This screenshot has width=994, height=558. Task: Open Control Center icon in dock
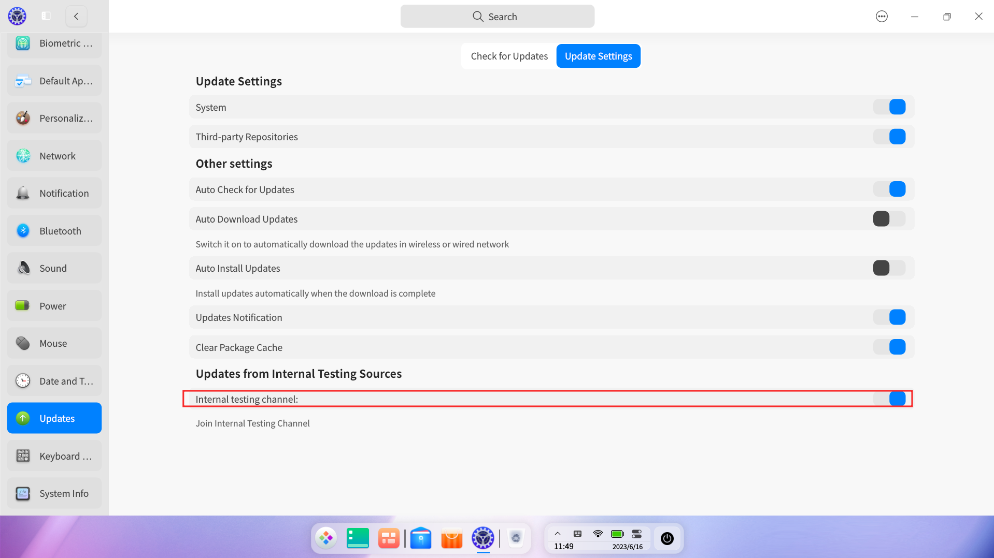[x=483, y=538]
